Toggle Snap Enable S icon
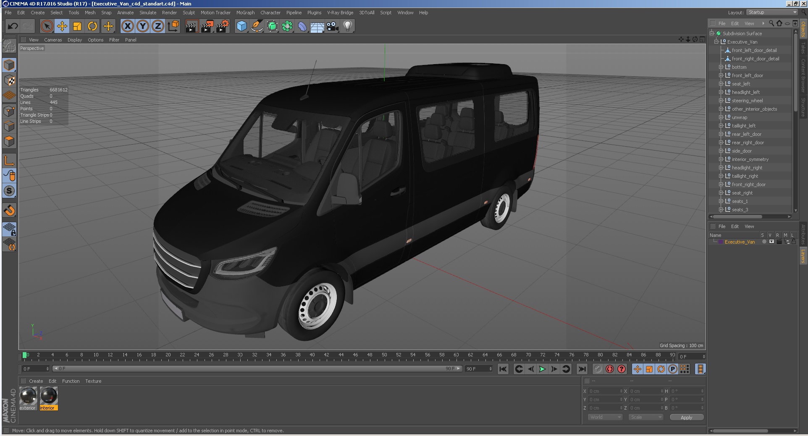808x436 pixels. [9, 191]
